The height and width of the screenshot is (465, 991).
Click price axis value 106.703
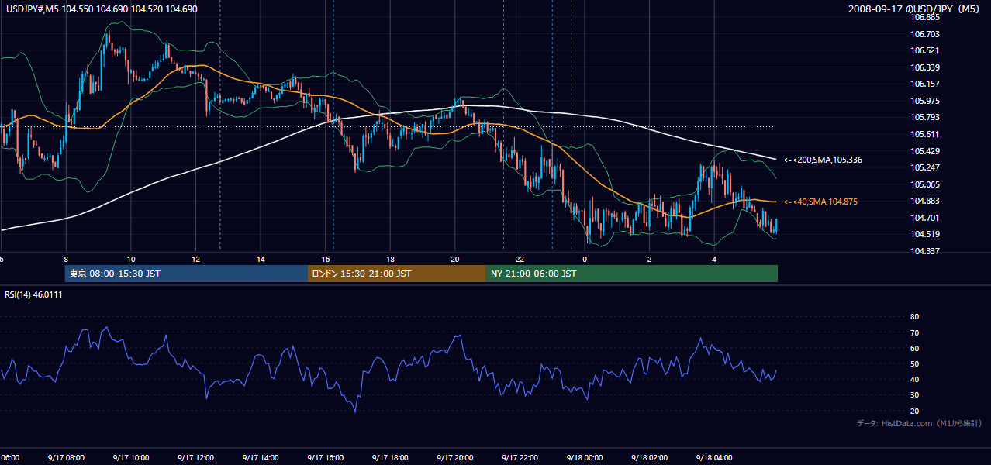click(x=926, y=34)
